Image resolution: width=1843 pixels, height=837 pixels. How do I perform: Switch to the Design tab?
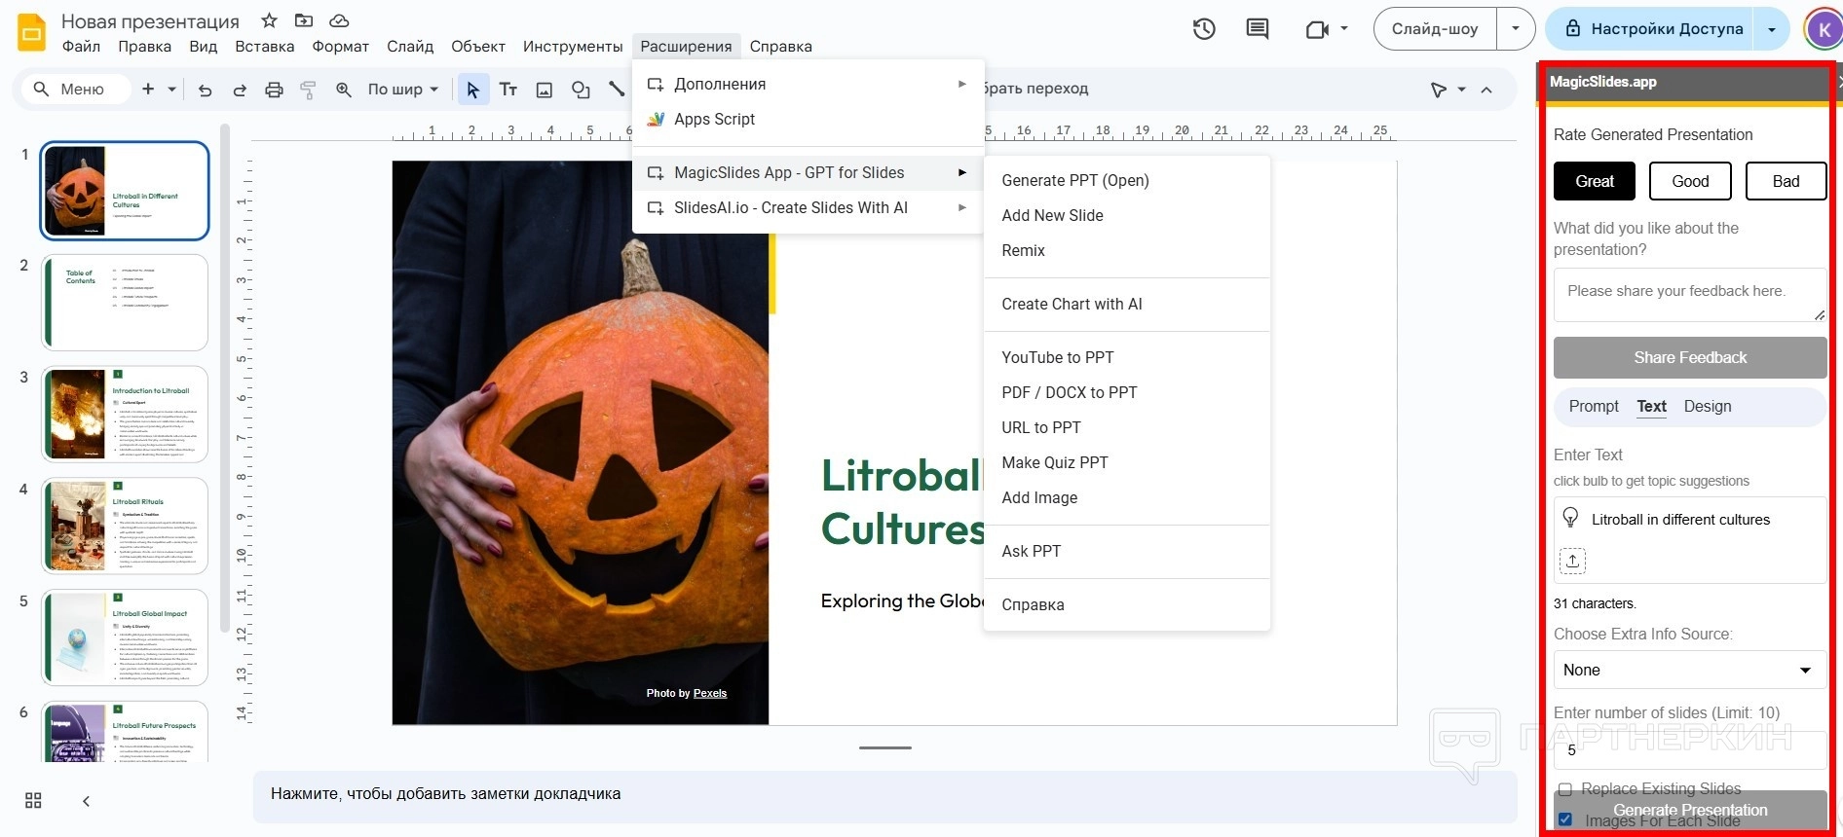click(1707, 406)
